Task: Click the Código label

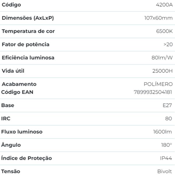Action: click(x=11, y=5)
